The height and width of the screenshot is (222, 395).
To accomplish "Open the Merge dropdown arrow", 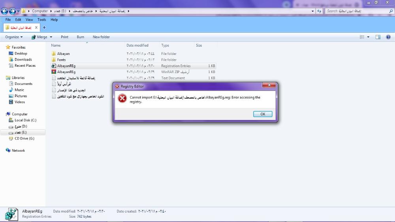I will pos(51,37).
